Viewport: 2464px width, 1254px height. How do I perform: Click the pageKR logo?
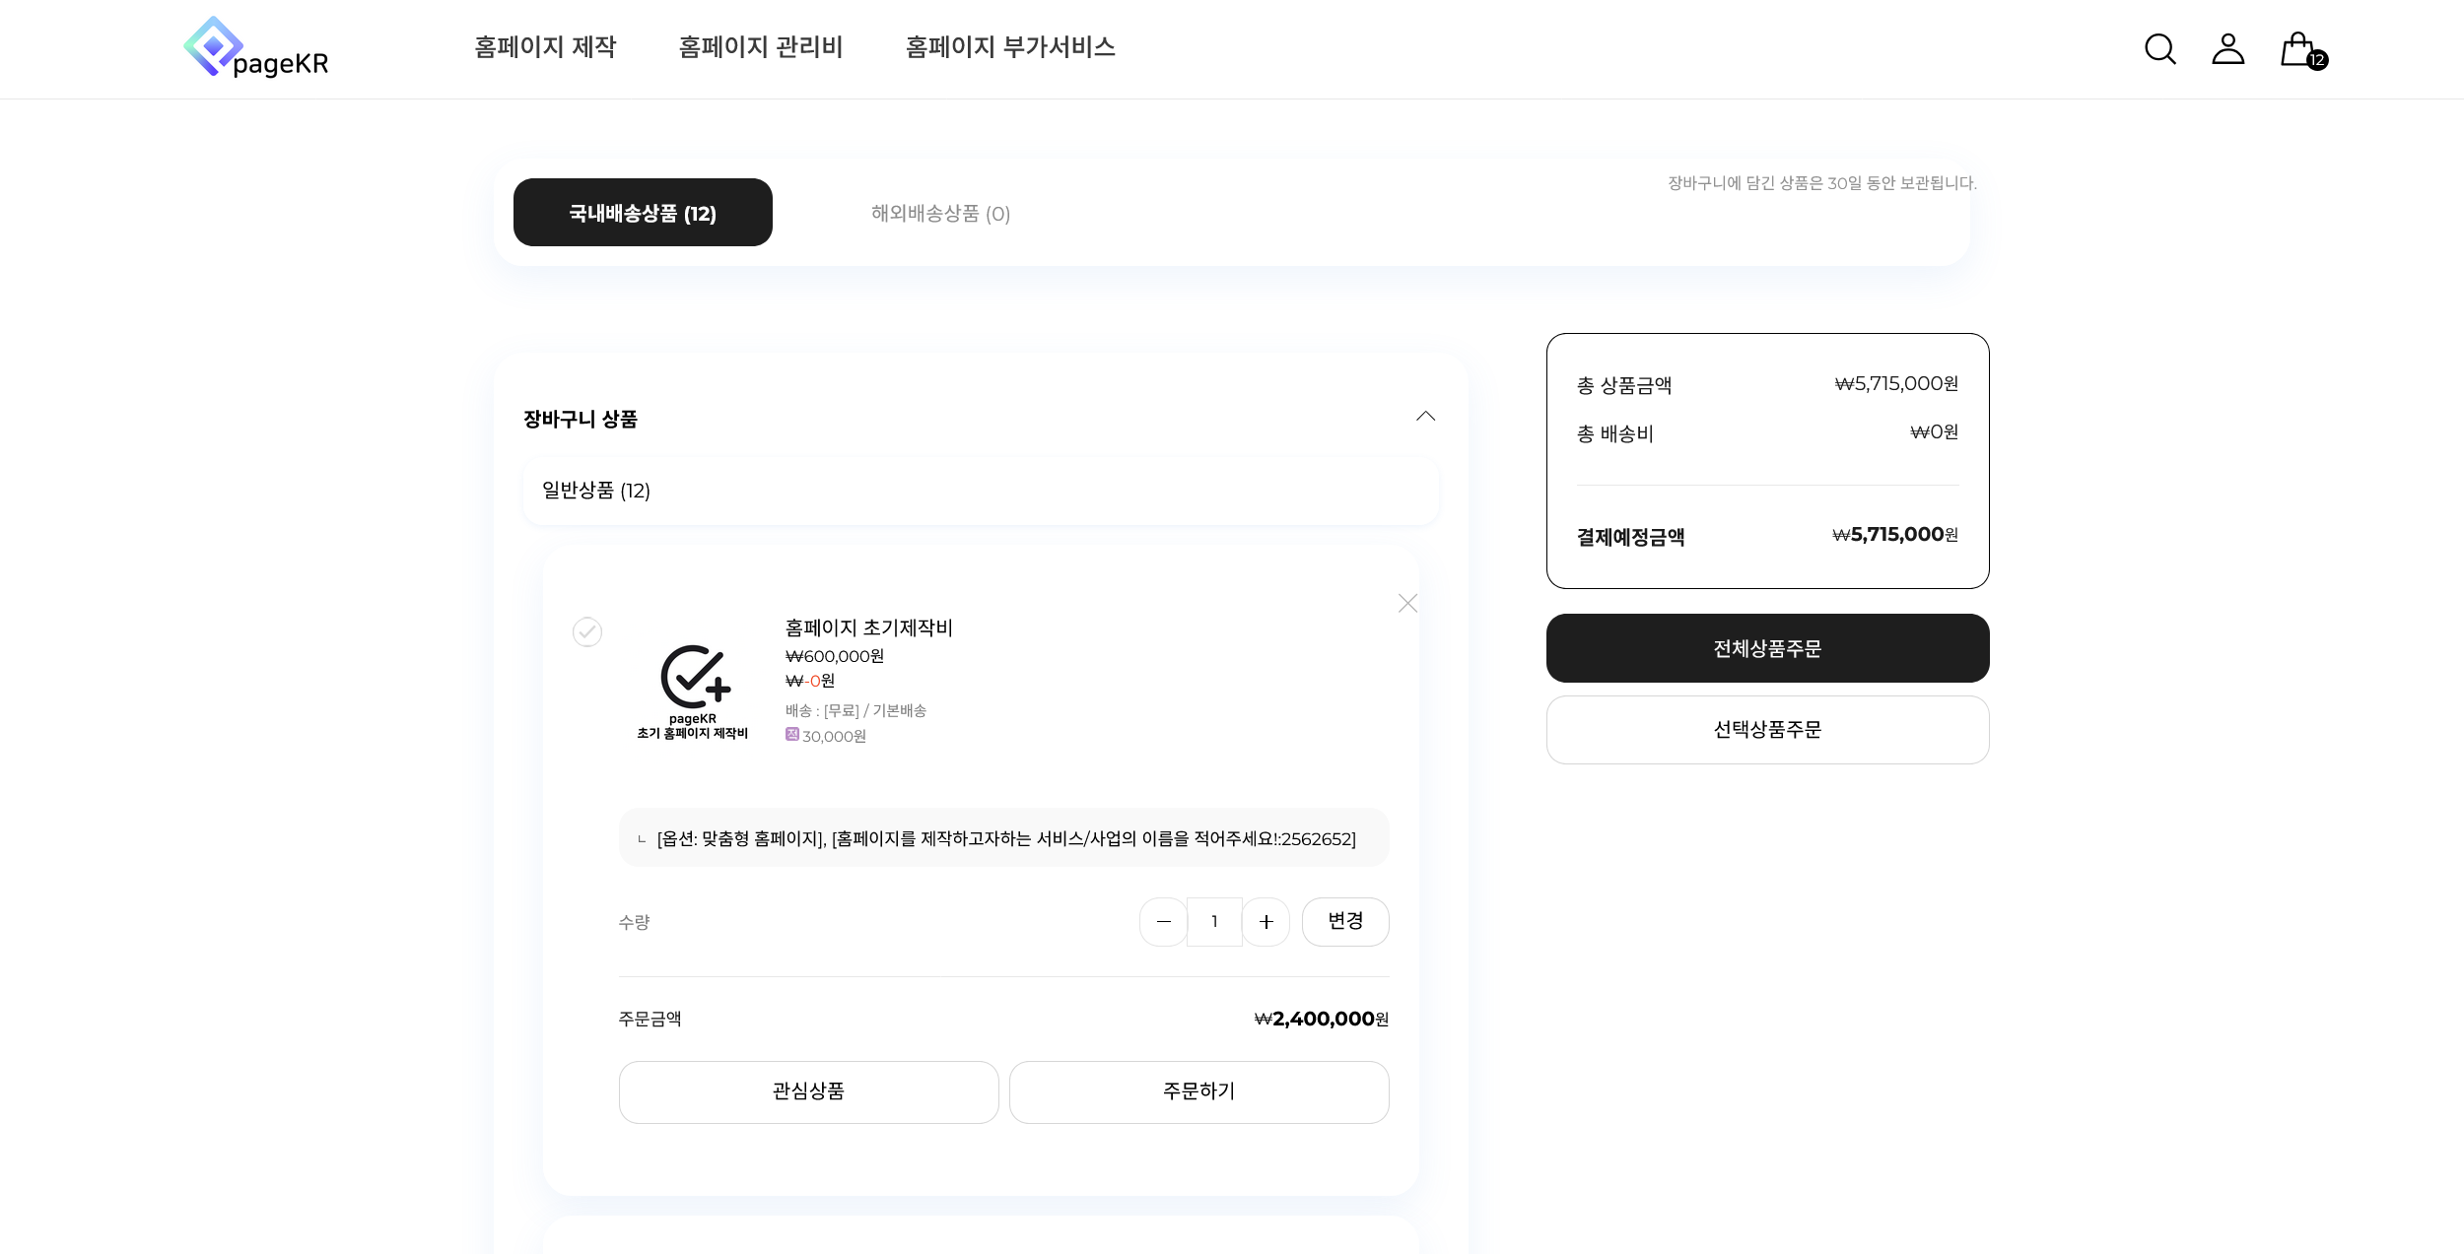[x=256, y=47]
